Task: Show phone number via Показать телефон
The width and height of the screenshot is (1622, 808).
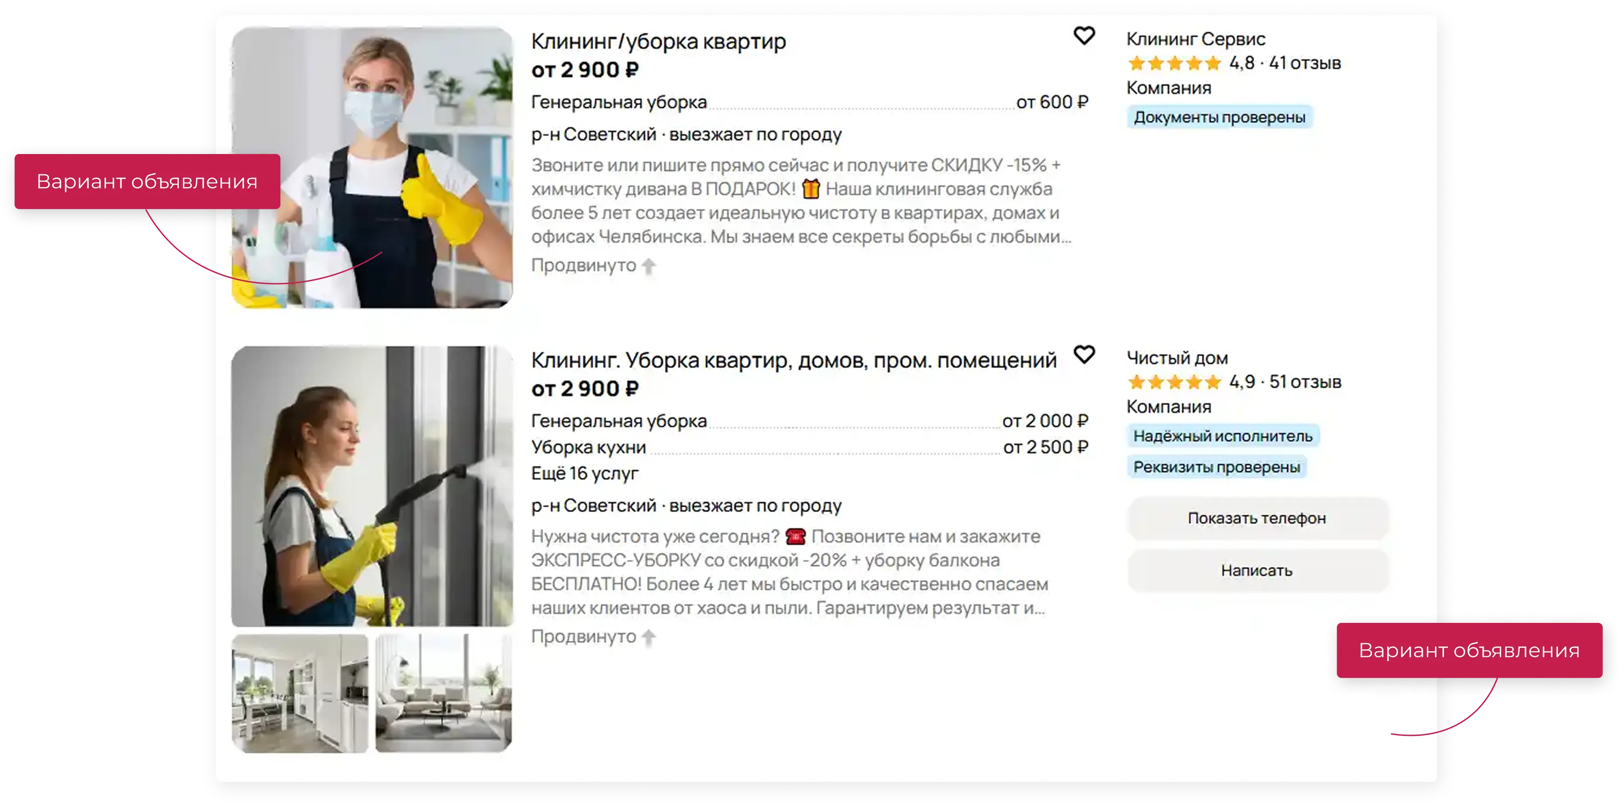Action: 1257,518
